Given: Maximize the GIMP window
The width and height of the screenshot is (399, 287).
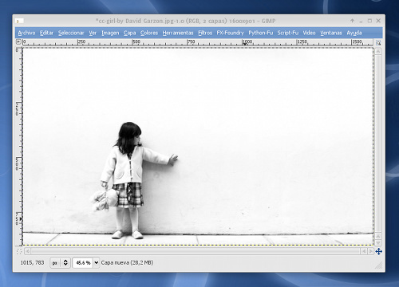Looking at the screenshot, I should [x=369, y=21].
